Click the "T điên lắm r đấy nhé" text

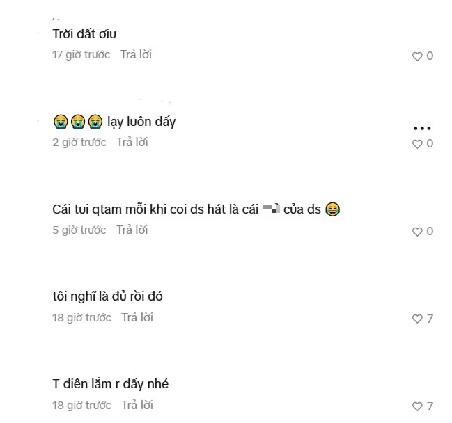[111, 384]
